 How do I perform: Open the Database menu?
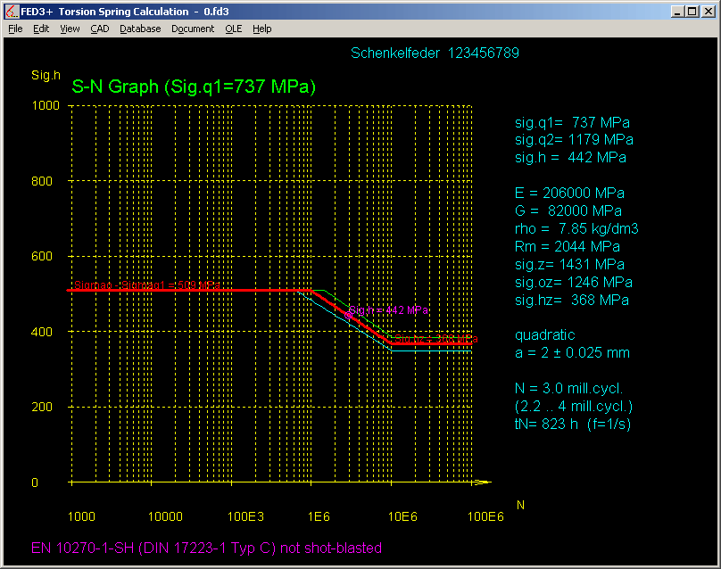coord(140,29)
